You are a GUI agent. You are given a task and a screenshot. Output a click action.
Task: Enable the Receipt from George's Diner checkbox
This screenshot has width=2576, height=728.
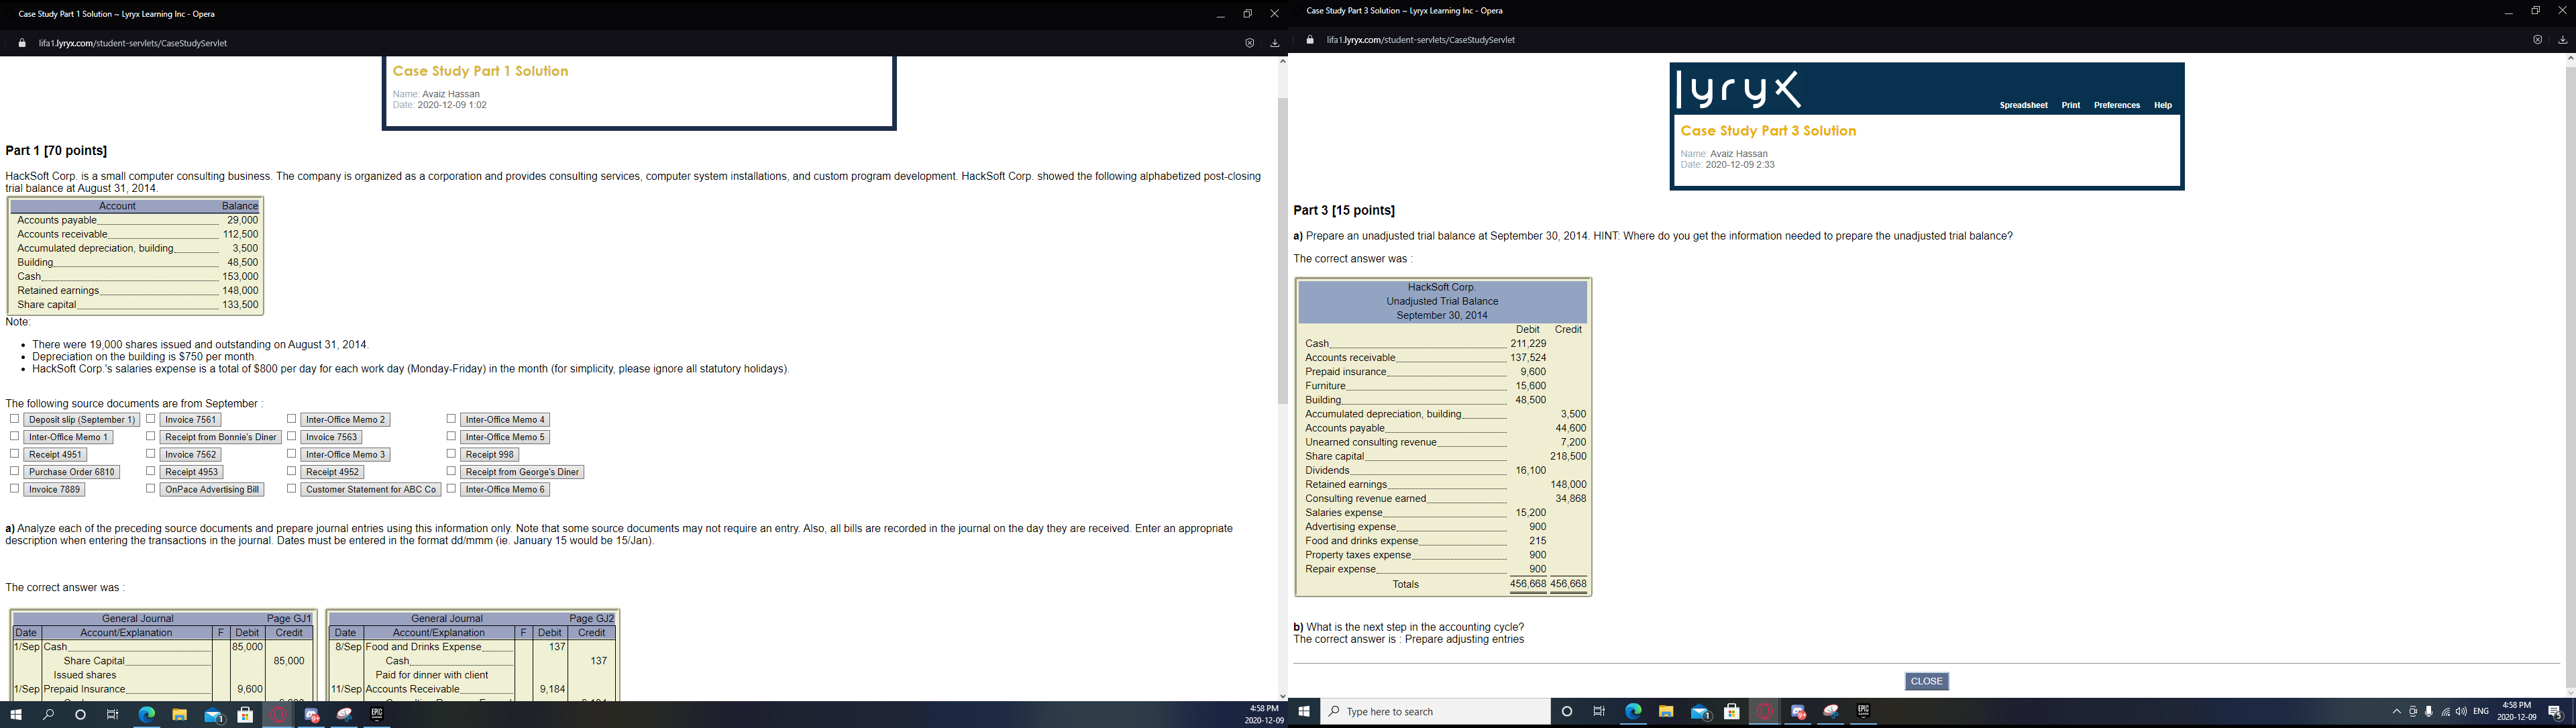451,471
